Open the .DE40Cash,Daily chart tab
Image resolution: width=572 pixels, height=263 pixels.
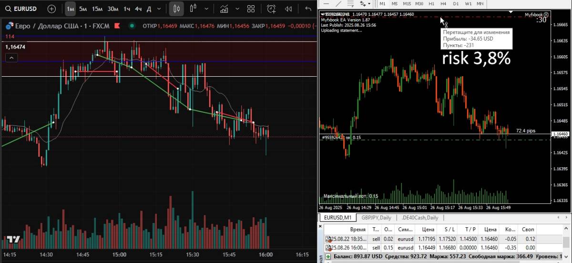tap(419, 218)
